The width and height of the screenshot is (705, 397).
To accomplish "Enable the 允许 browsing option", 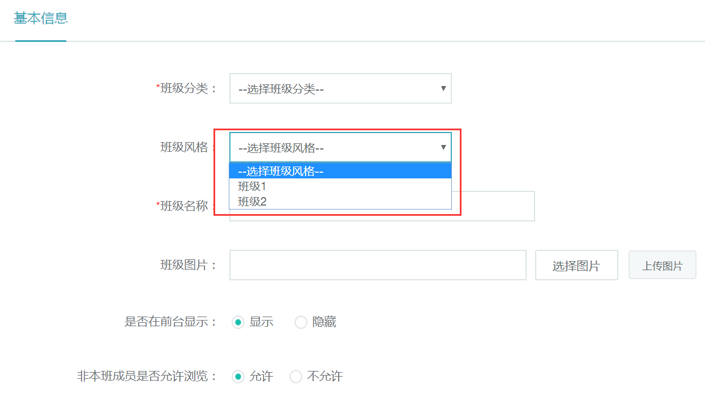I will [238, 376].
